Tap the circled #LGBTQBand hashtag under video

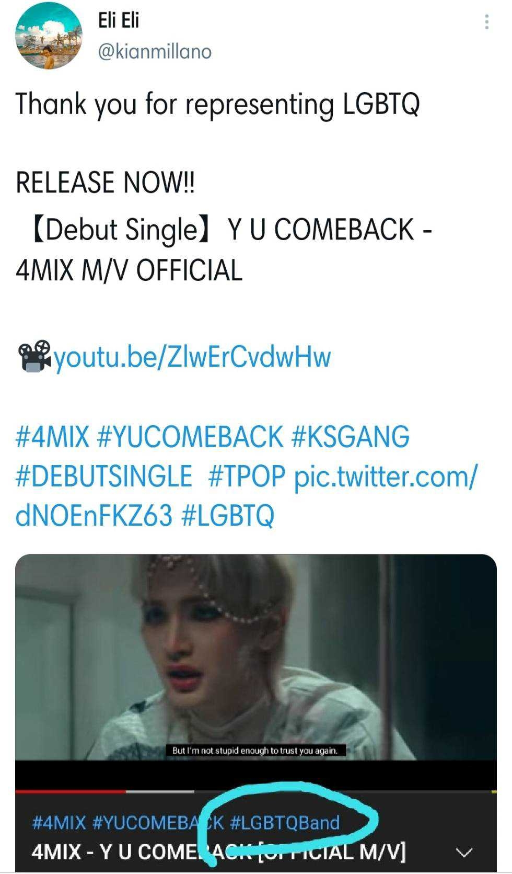(285, 823)
